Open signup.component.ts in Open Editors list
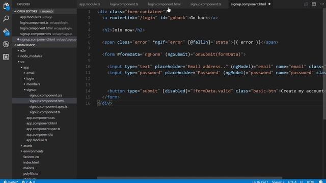Image resolution: width=326 pixels, height=183 pixels. (36, 34)
